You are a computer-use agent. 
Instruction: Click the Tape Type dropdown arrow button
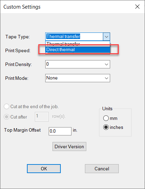[x=106, y=37]
